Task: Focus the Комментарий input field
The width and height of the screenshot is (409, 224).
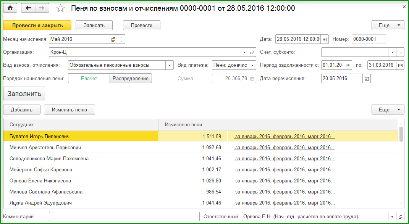Action: [x=124, y=216]
